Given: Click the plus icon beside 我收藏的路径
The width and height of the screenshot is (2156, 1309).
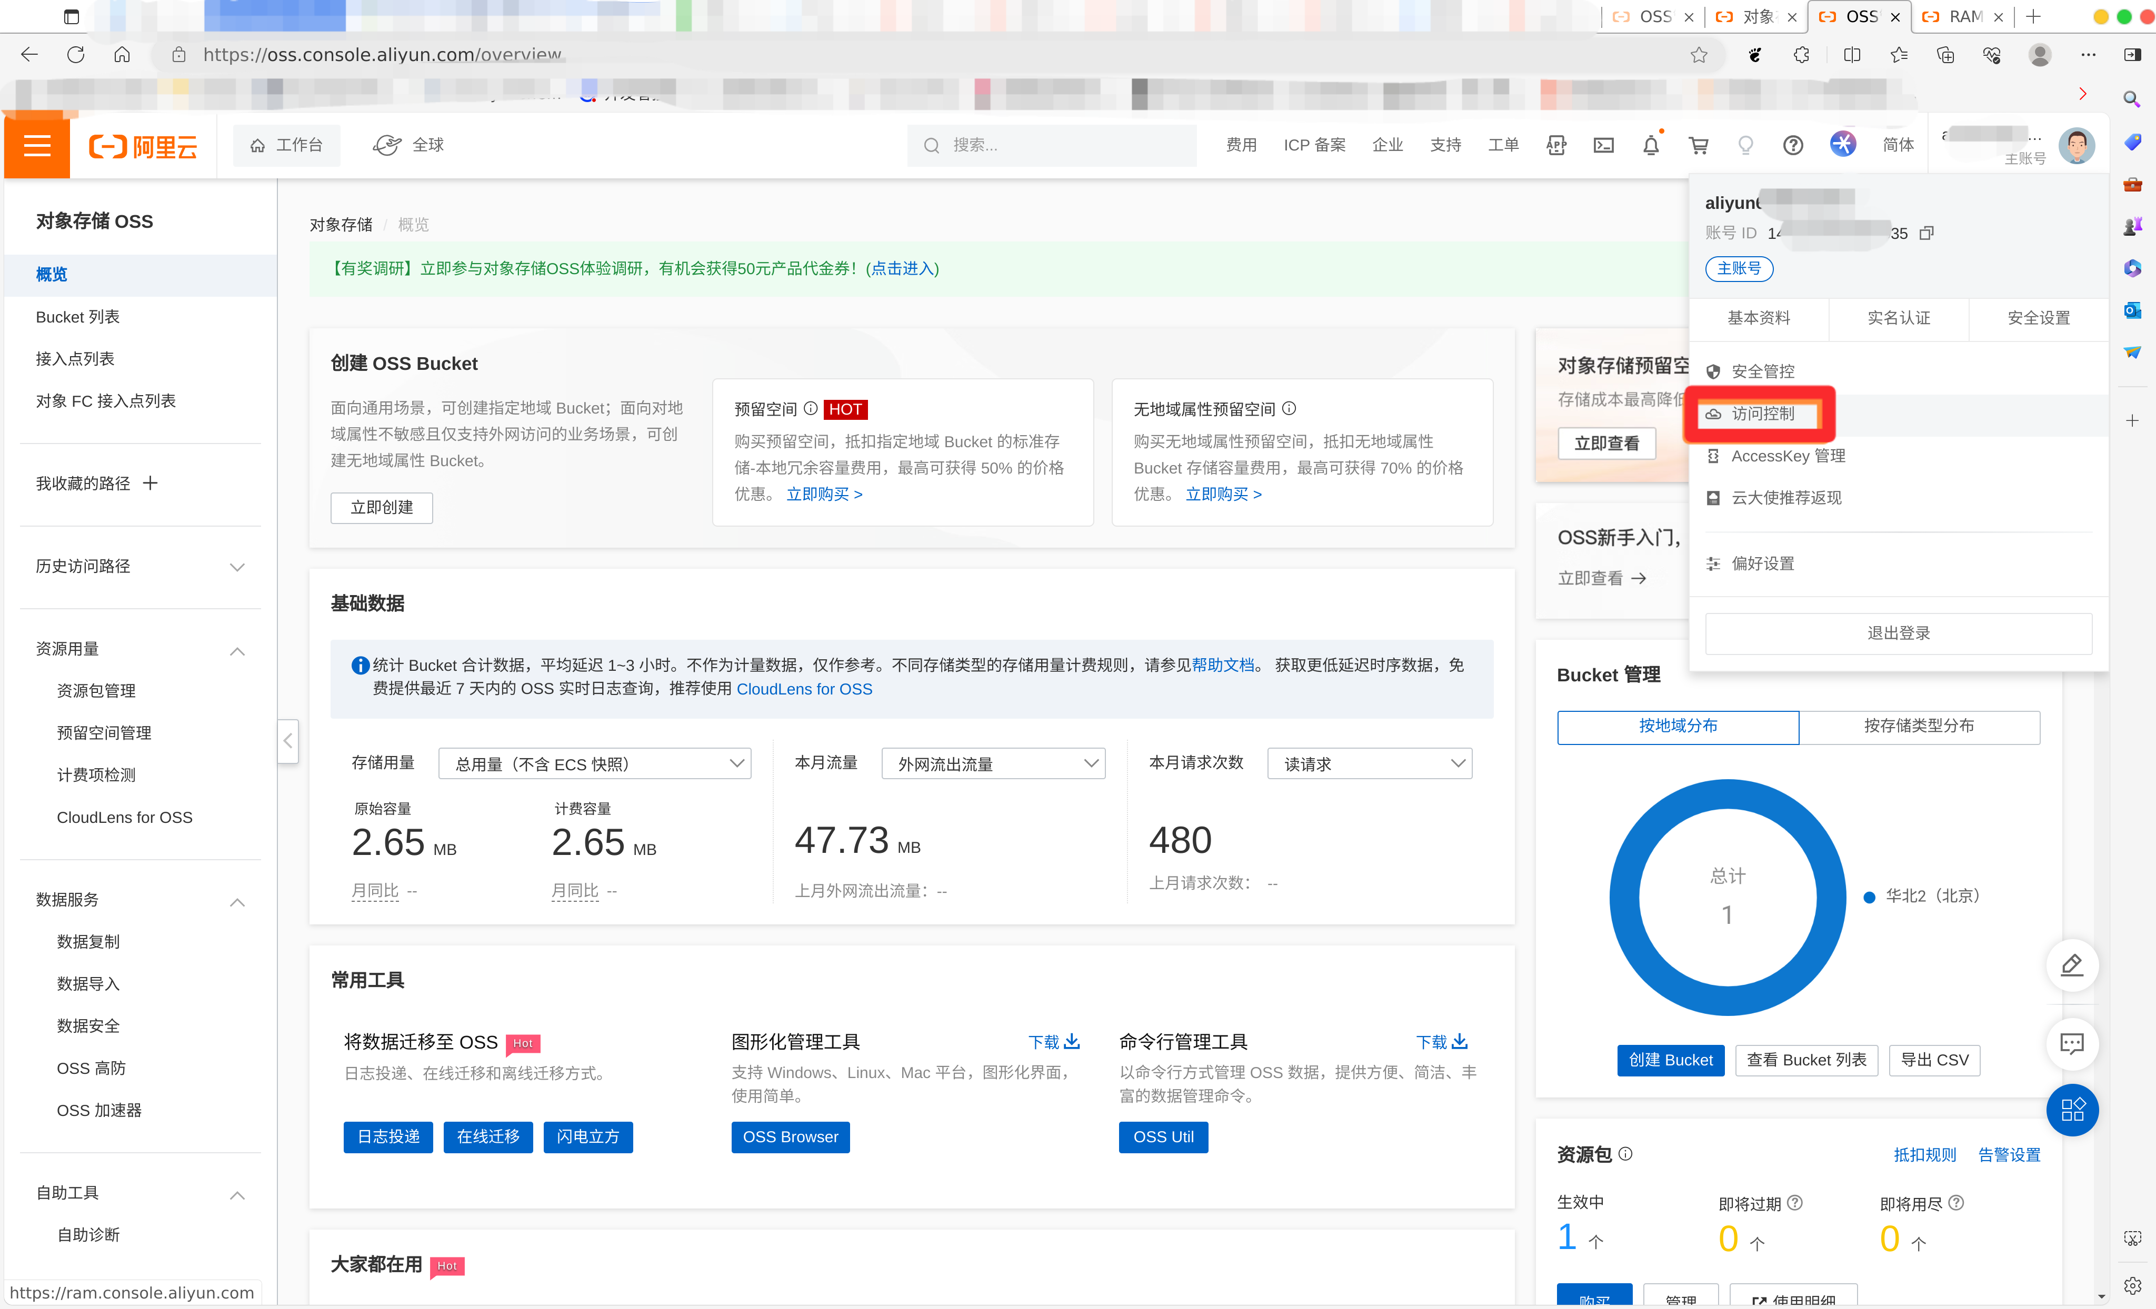Looking at the screenshot, I should 151,482.
